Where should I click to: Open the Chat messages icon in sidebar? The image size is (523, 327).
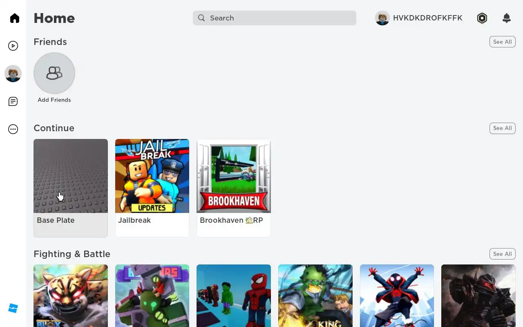pos(13,101)
